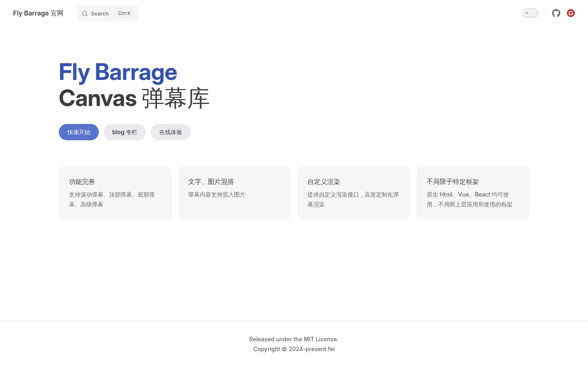Click the Fly Barrage hero heading
The image size is (588, 367).
click(118, 72)
